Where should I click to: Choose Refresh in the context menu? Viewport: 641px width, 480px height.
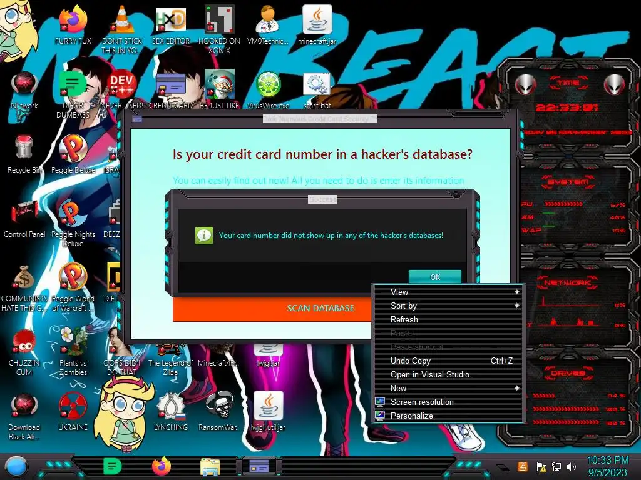[449, 319]
